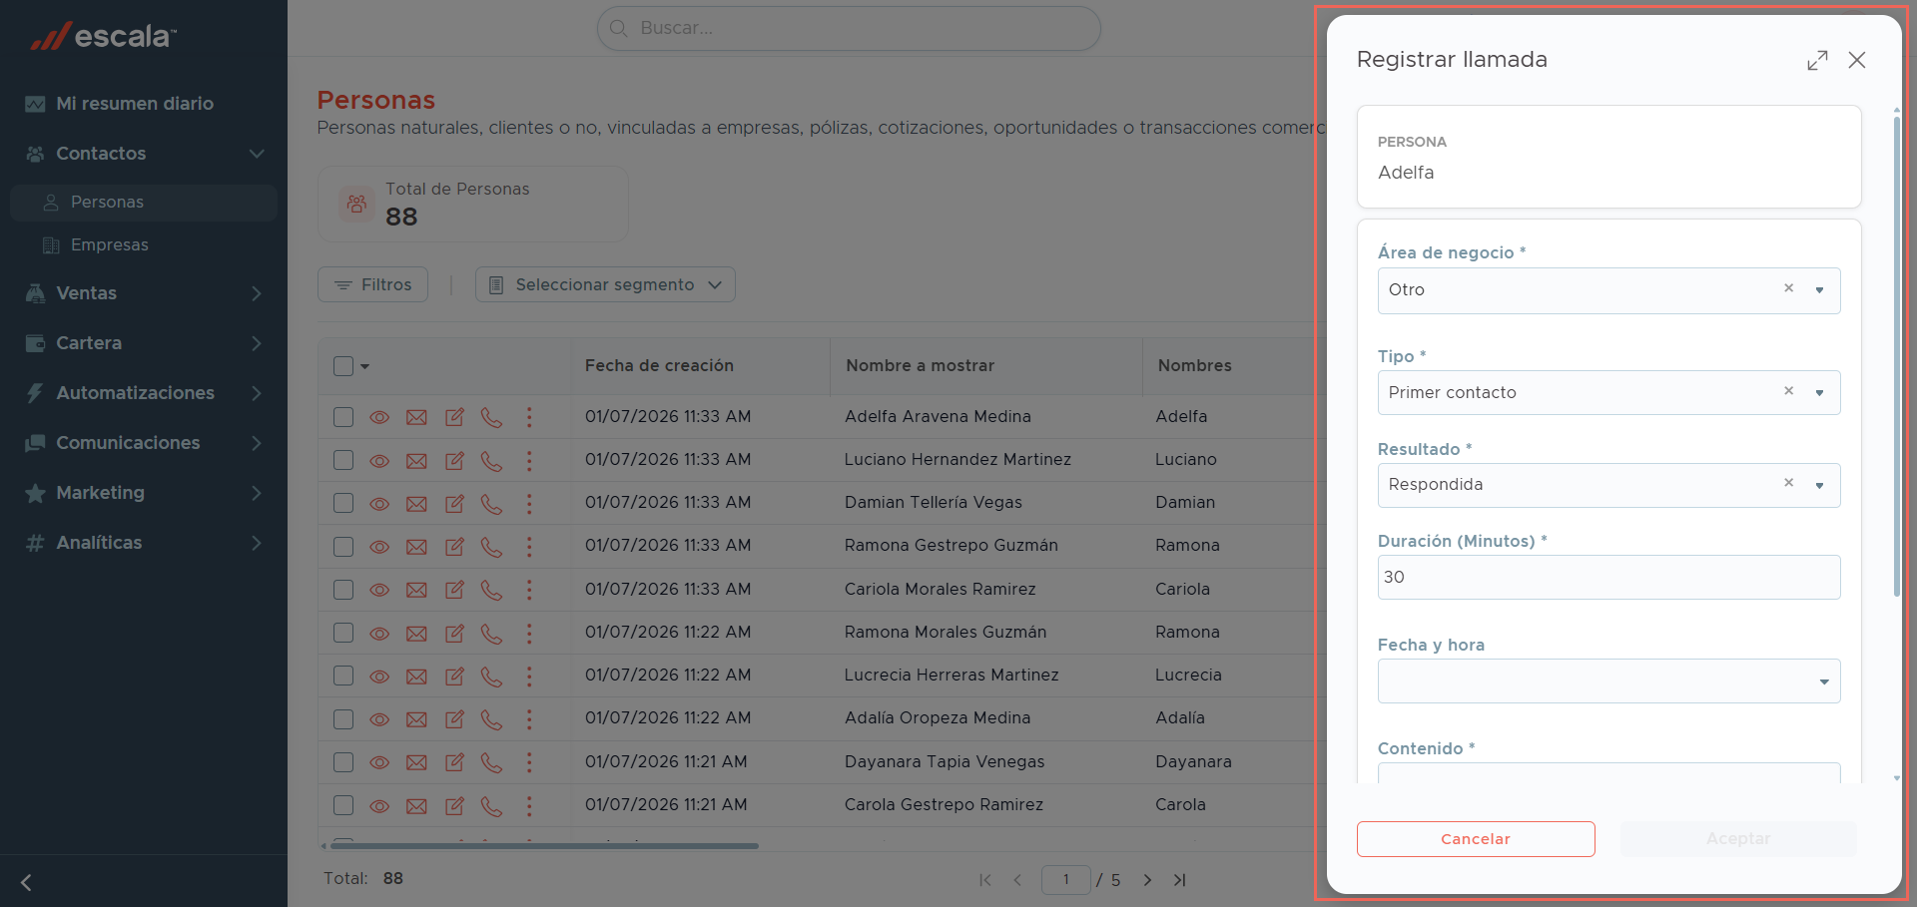Click the call panel's vertical scrollbar
Screen dimensions: 1917x907
(1897, 356)
